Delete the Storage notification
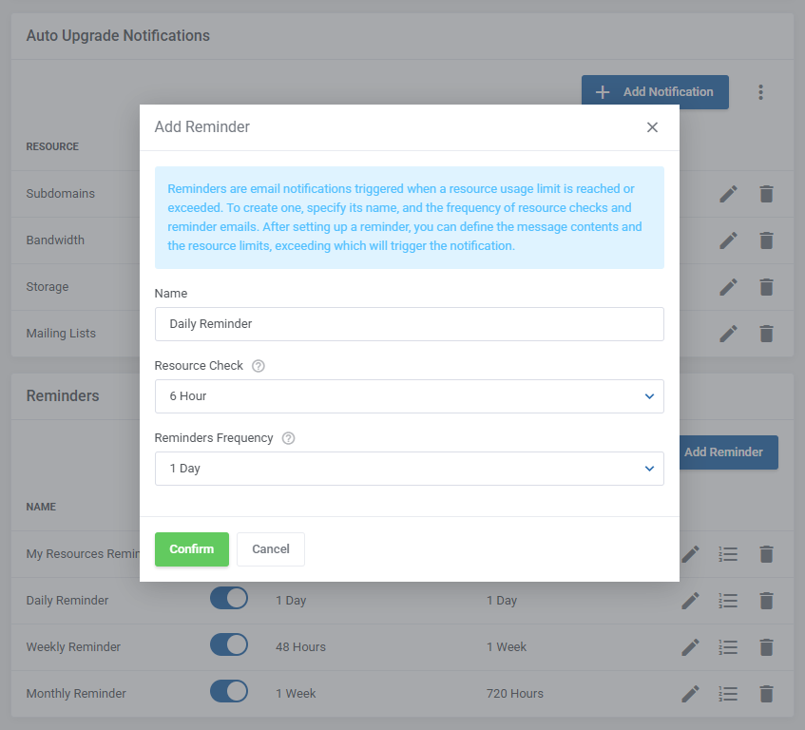Viewport: 805px width, 730px height. [x=766, y=286]
